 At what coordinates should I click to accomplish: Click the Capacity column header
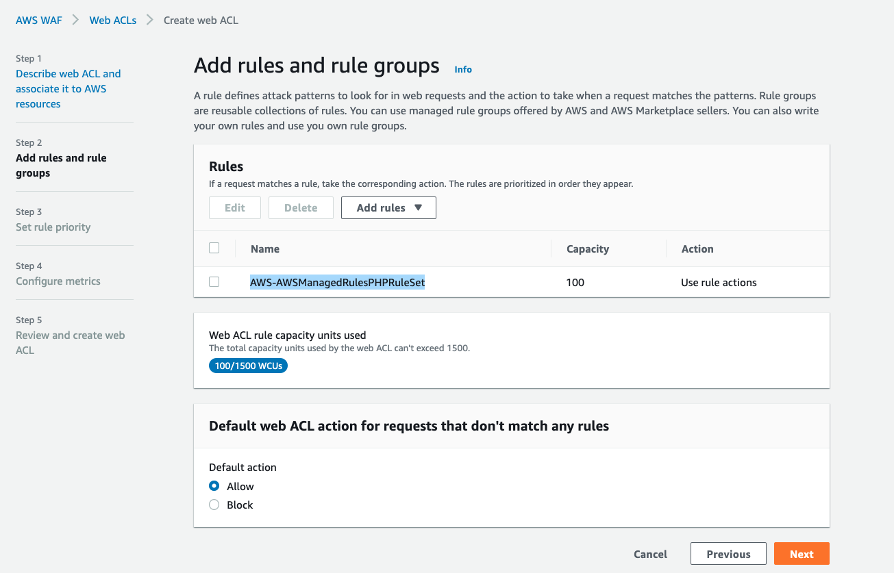[x=587, y=249]
